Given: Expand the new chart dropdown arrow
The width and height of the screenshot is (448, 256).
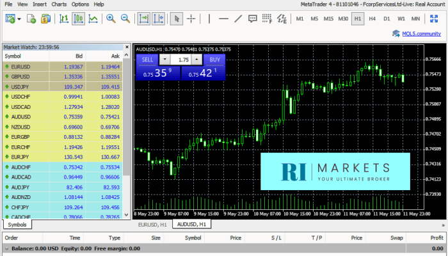Looking at the screenshot, I should pyautogui.click(x=19, y=19).
